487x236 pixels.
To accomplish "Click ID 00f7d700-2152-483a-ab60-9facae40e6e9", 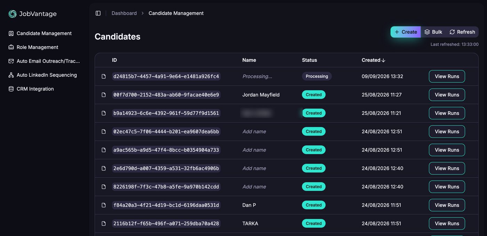I will pyautogui.click(x=166, y=95).
